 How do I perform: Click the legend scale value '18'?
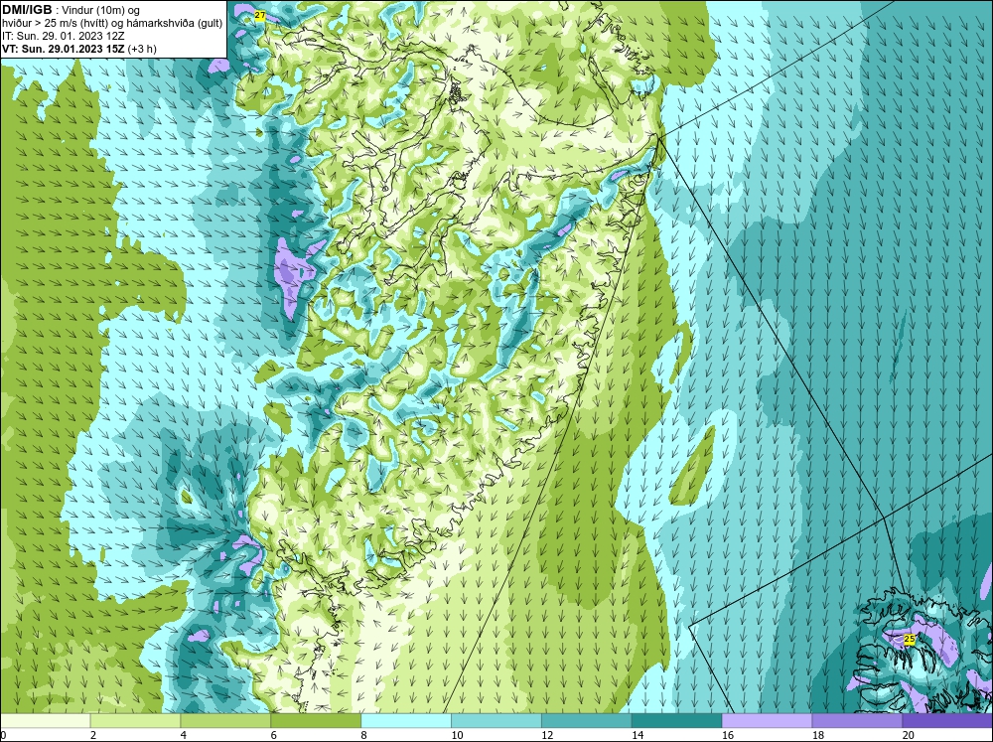click(x=818, y=735)
